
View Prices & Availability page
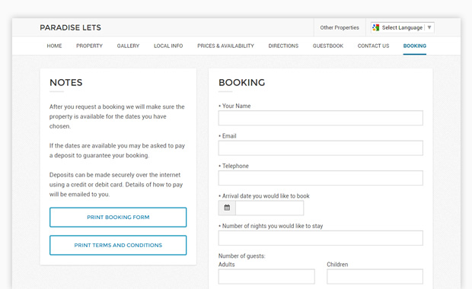pyautogui.click(x=226, y=46)
